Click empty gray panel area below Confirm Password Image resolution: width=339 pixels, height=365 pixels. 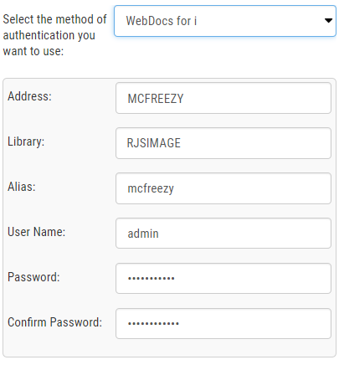(x=169, y=347)
